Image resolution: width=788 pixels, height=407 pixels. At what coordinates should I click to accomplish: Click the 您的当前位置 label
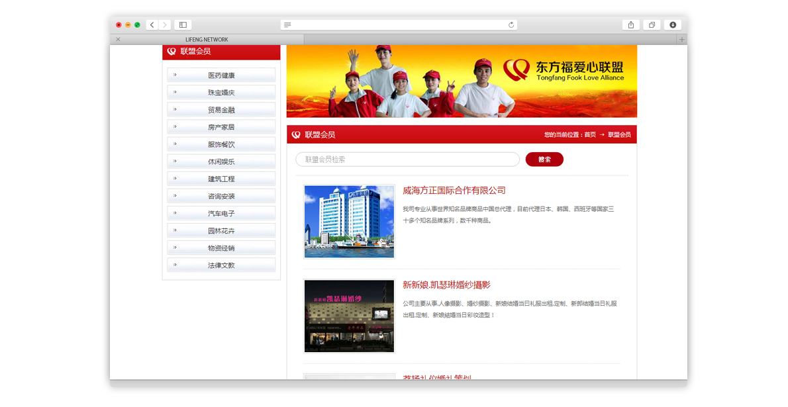(x=563, y=134)
